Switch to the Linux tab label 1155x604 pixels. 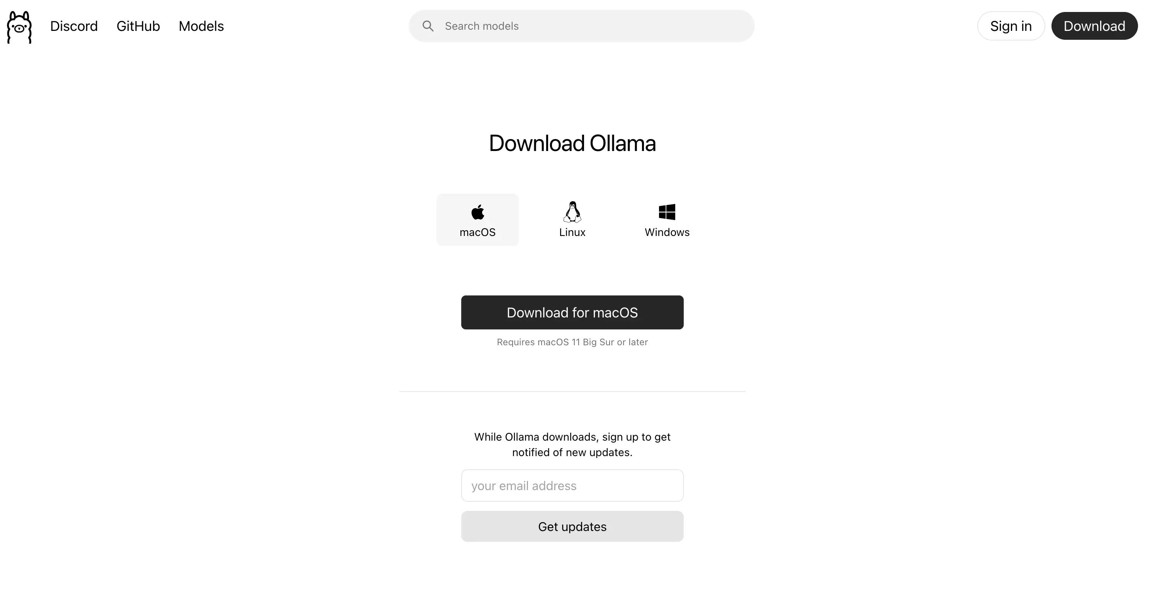click(572, 232)
